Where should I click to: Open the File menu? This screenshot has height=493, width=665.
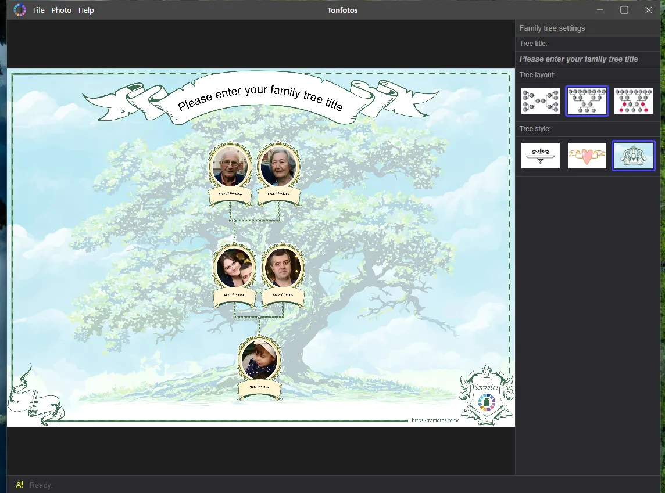pyautogui.click(x=38, y=10)
